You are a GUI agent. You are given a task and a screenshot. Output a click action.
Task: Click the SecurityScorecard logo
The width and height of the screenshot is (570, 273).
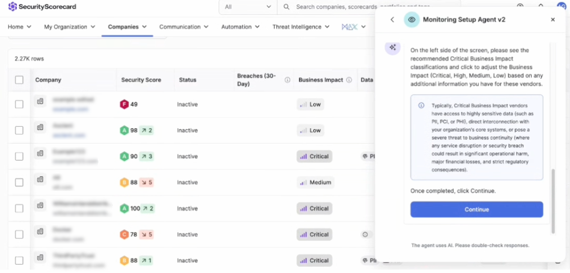coord(42,7)
